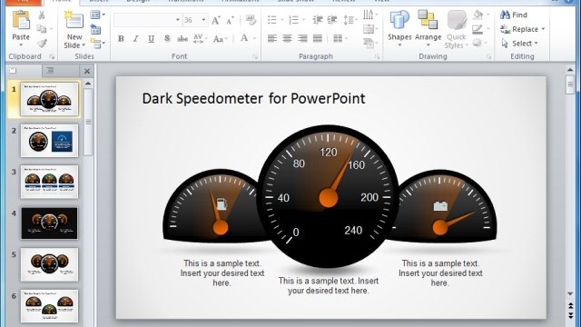Center the text

[x=287, y=38]
